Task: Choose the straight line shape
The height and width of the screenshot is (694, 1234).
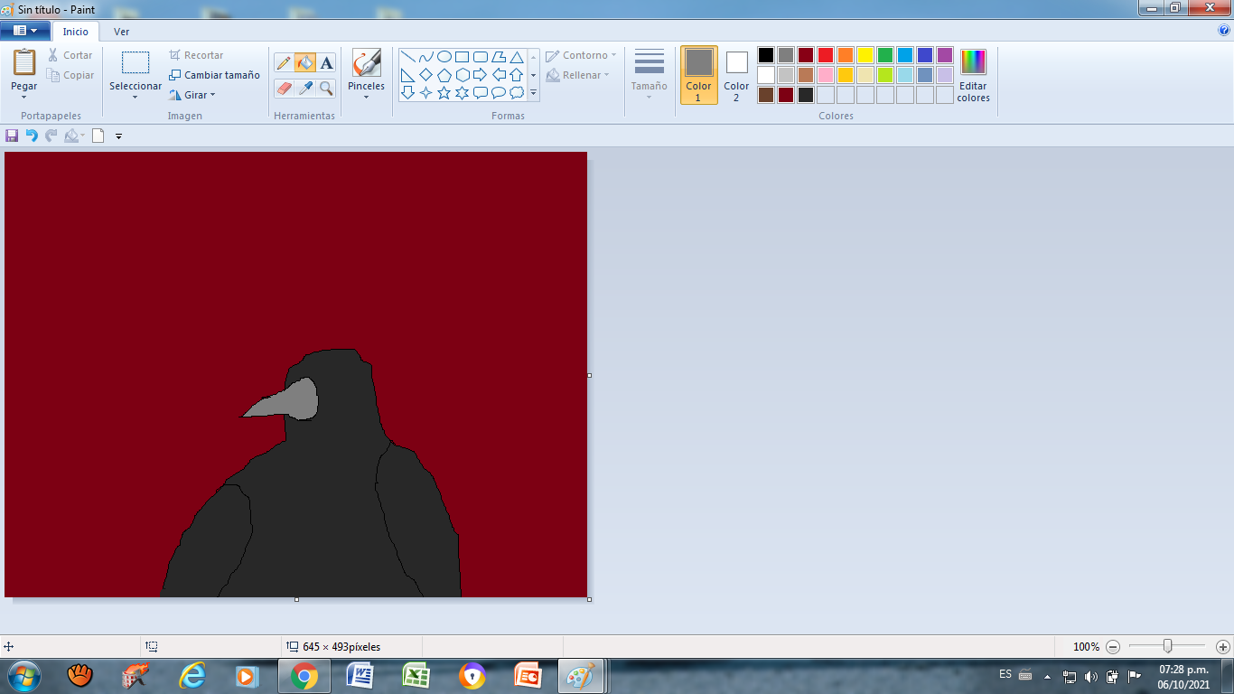Action: point(407,57)
